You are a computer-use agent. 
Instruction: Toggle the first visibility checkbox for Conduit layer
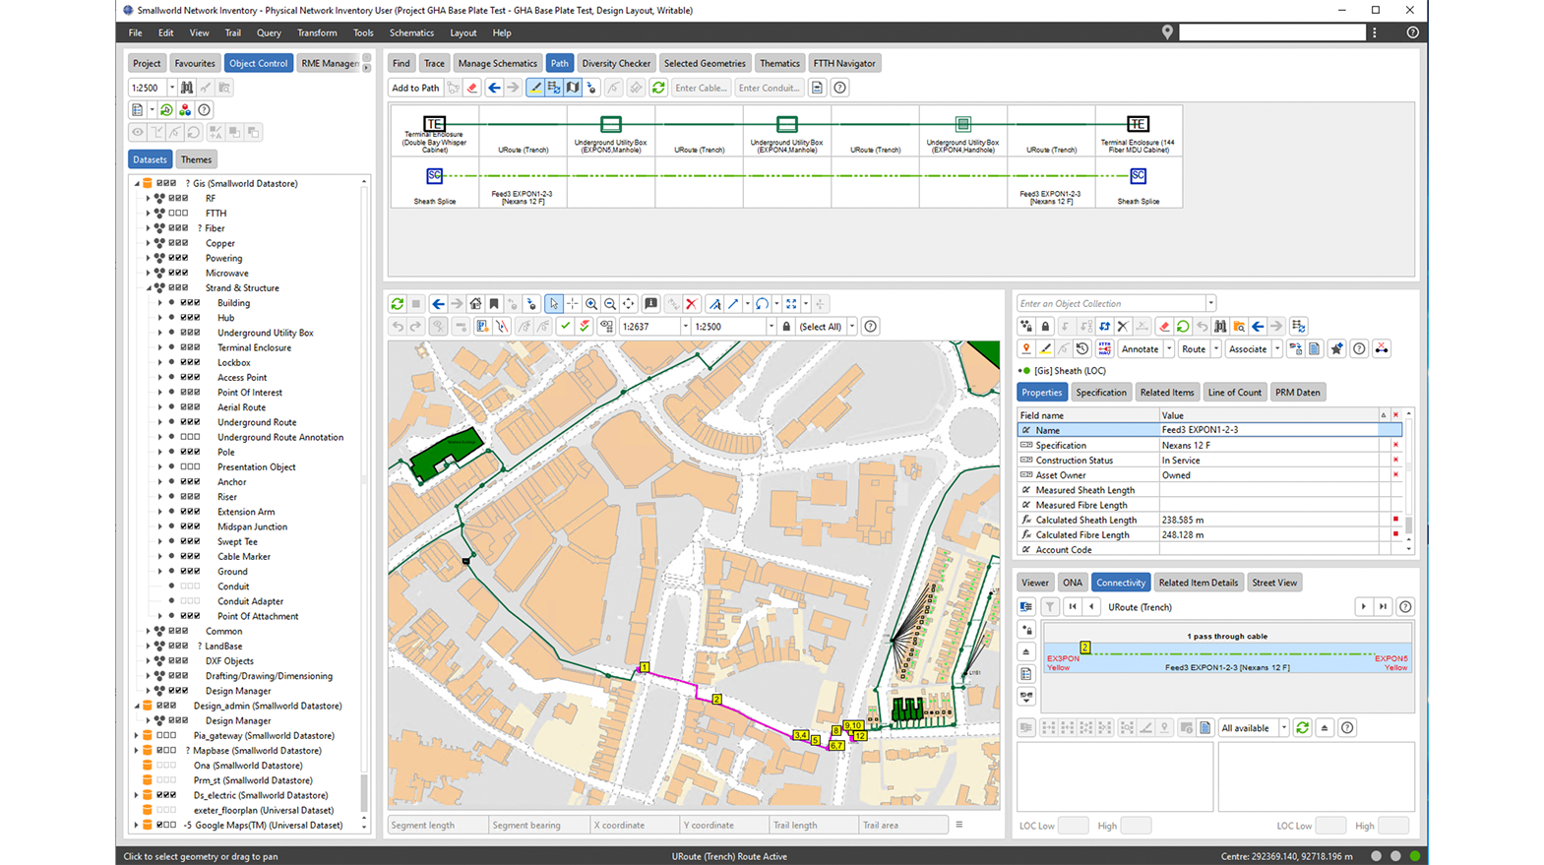point(183,587)
